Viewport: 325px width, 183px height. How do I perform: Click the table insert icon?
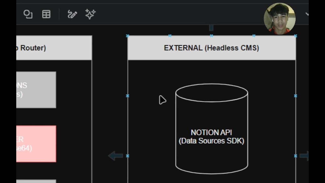(46, 14)
